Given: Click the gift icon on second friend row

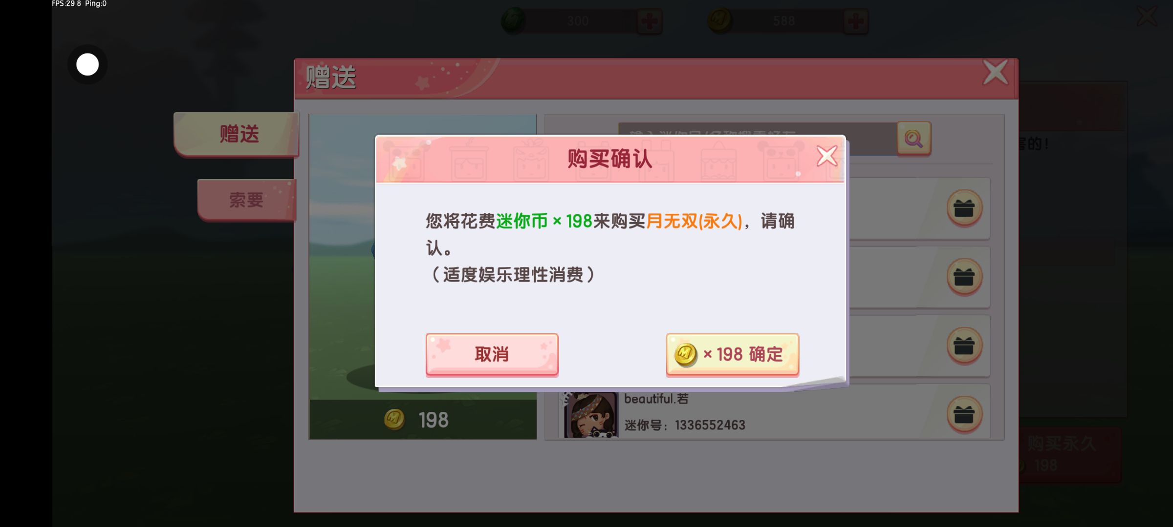Looking at the screenshot, I should (964, 277).
